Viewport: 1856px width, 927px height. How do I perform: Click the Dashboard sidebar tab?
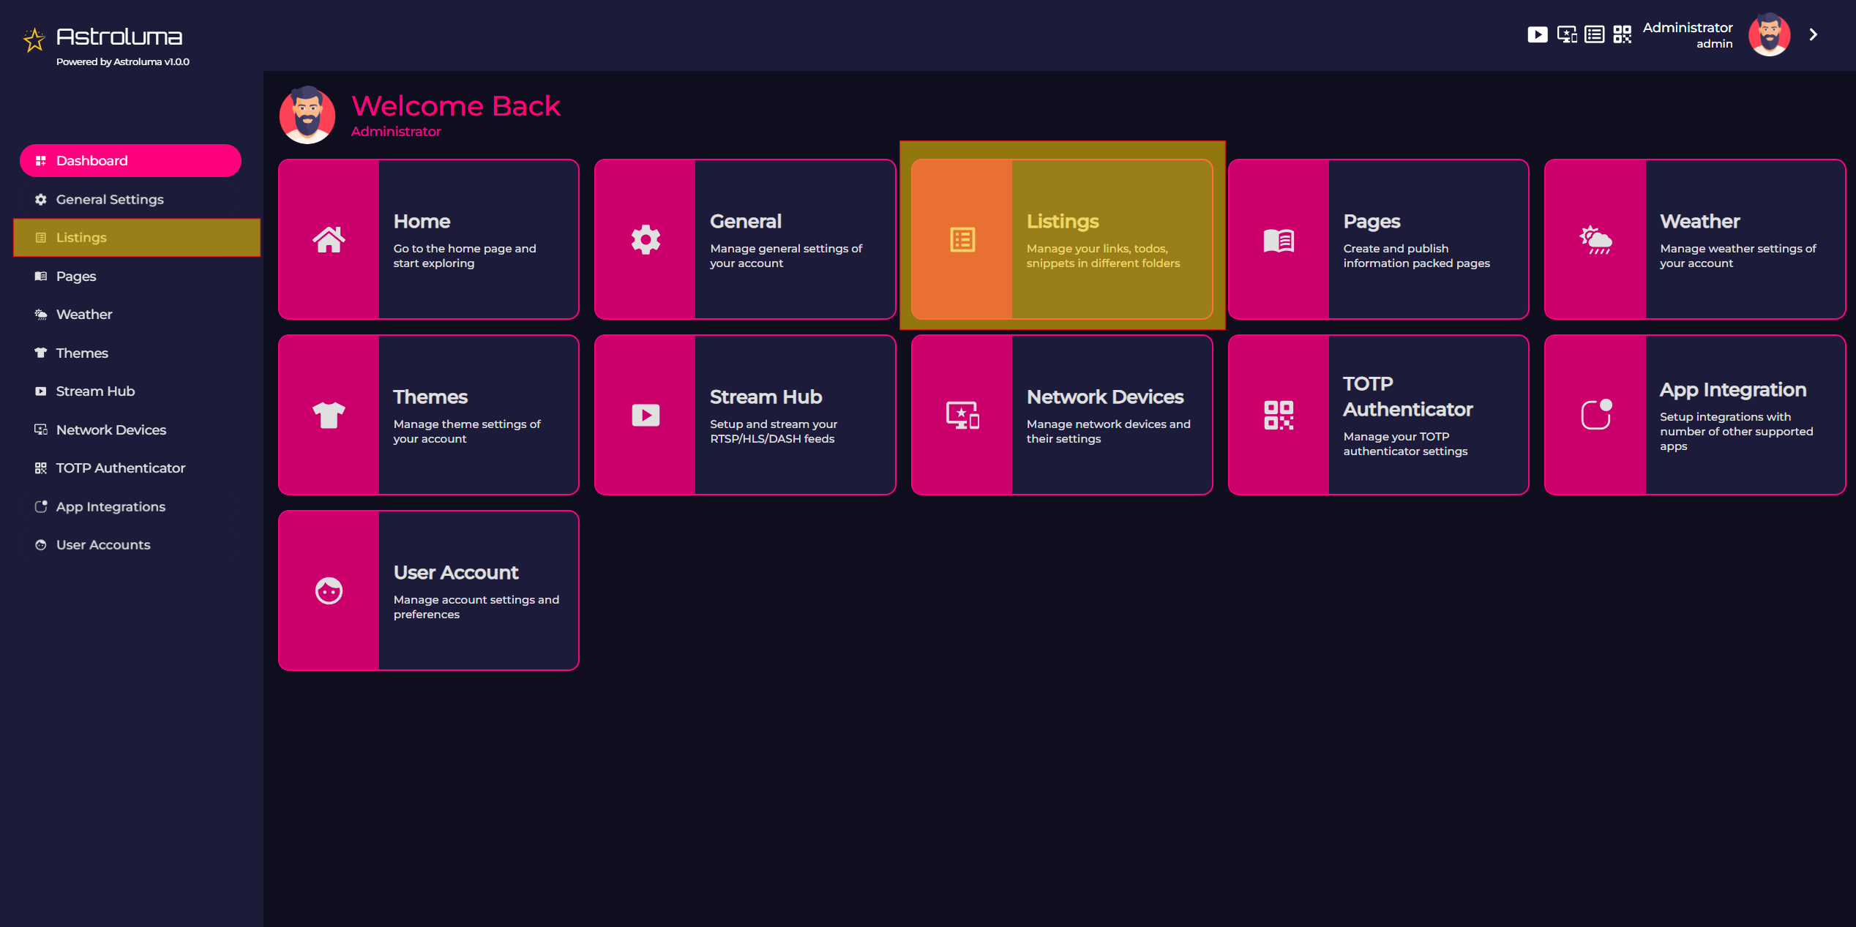tap(130, 159)
